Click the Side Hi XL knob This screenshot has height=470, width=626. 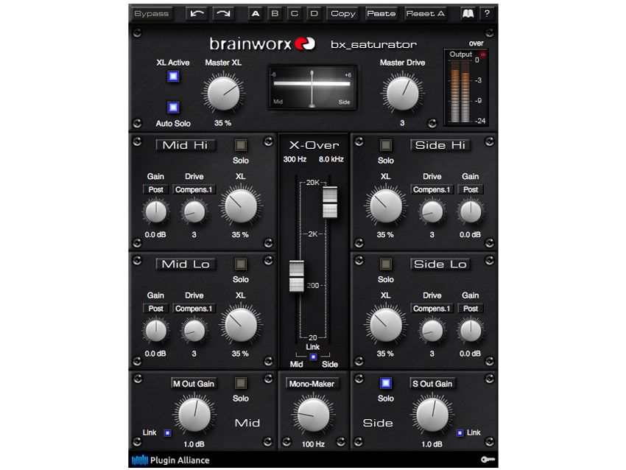pos(386,206)
